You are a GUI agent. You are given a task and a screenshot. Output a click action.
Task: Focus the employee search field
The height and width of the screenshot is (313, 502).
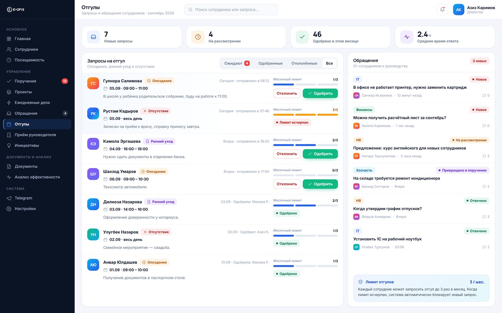pyautogui.click(x=231, y=10)
